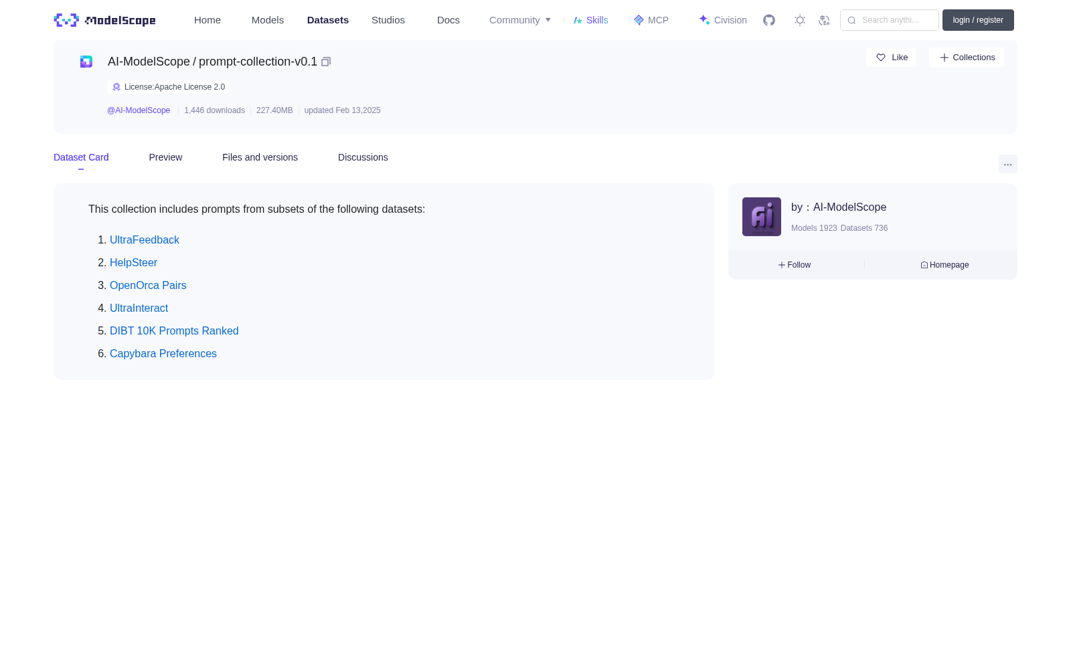This screenshot has width=1071, height=669.
Task: Switch to the Preview tab
Action: pyautogui.click(x=165, y=157)
